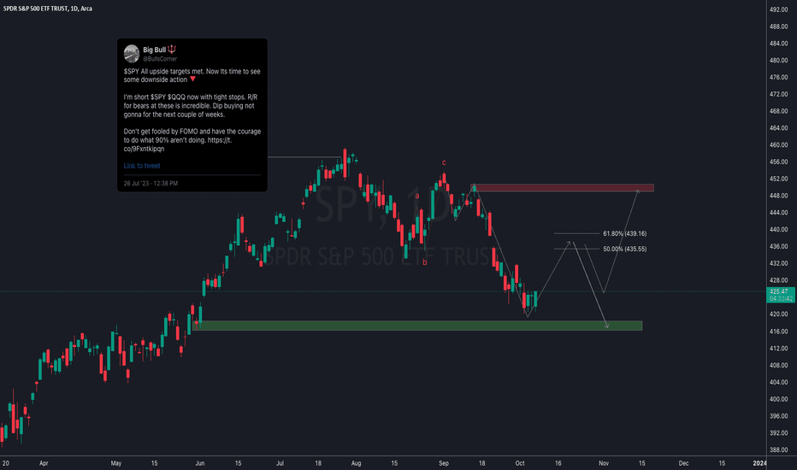The image size is (797, 470).
Task: Click the Oct label on time axis
Action: point(519,463)
